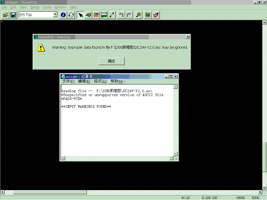Open the PowerPCB Help menu

pyautogui.click(x=73, y=7)
